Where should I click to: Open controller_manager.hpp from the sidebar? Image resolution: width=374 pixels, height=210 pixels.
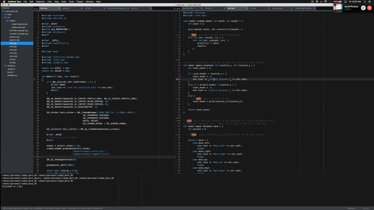19,34
